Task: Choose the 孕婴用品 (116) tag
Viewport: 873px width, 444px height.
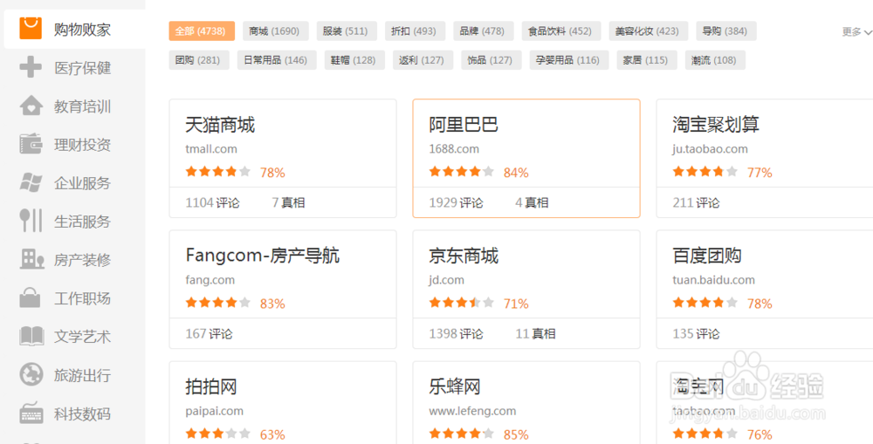Action: pyautogui.click(x=569, y=60)
